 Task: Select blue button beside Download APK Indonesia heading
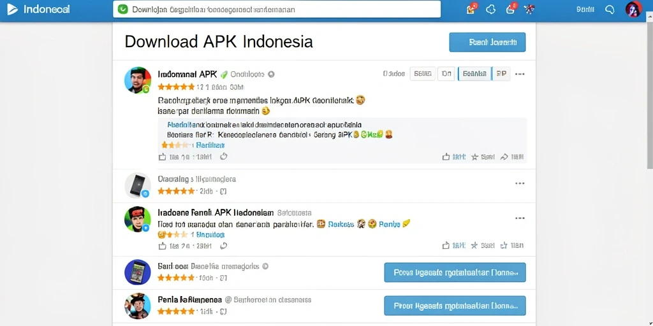[x=487, y=42]
